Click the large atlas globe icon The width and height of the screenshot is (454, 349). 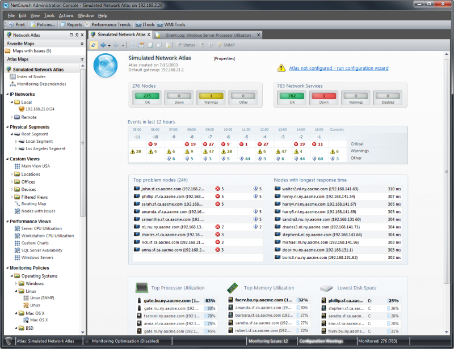106,66
